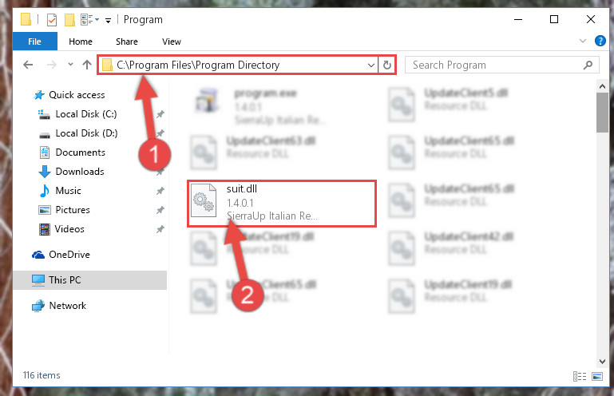614x396 pixels.
Task: Toggle pin next to Pictures
Action: coord(160,210)
